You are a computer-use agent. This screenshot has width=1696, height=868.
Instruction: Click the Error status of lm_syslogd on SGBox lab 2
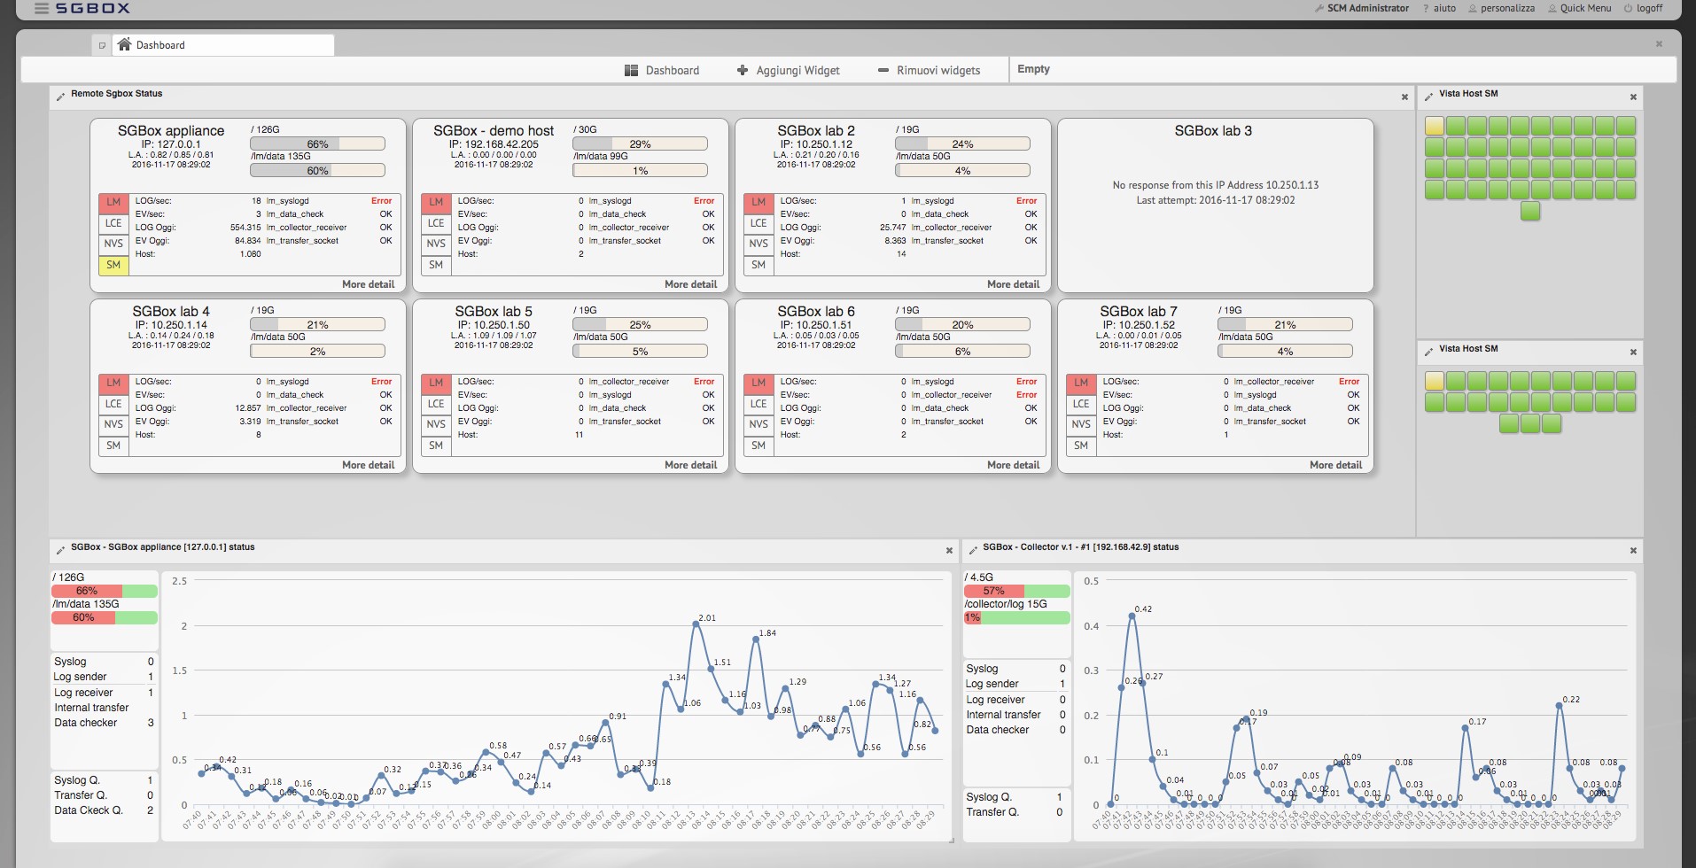pyautogui.click(x=1026, y=201)
